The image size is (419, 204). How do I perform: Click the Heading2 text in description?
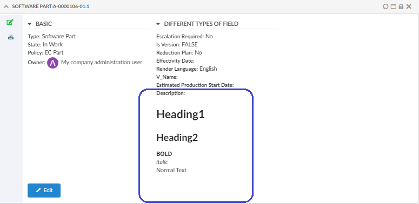177,138
